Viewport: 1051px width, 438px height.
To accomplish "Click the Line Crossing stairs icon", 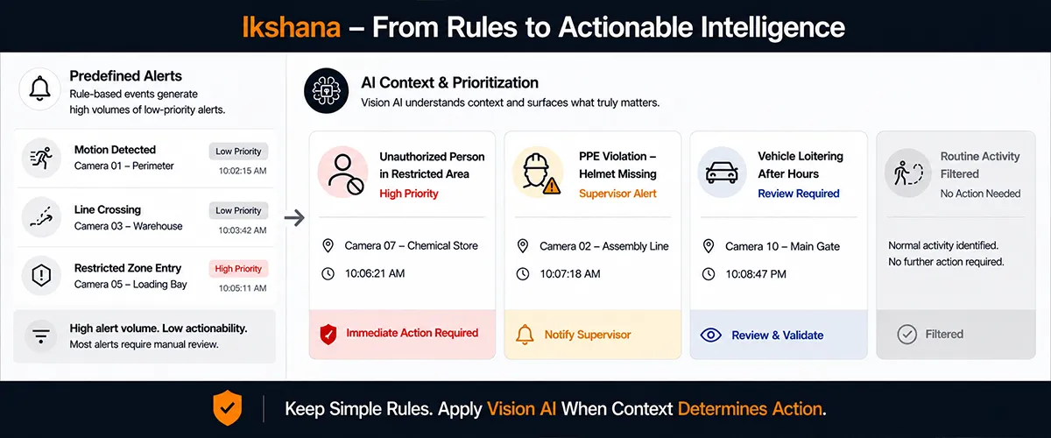I will 41,218.
